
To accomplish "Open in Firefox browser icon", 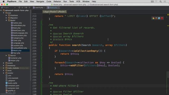I will tap(156, 18).
